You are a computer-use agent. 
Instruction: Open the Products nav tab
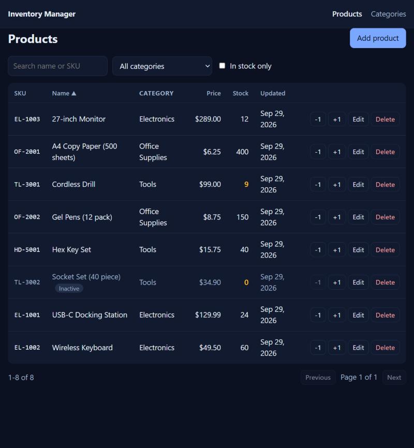(347, 14)
